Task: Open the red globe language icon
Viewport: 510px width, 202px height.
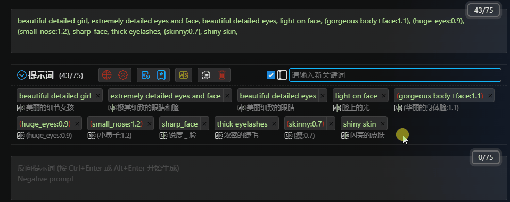Action: coord(106,75)
